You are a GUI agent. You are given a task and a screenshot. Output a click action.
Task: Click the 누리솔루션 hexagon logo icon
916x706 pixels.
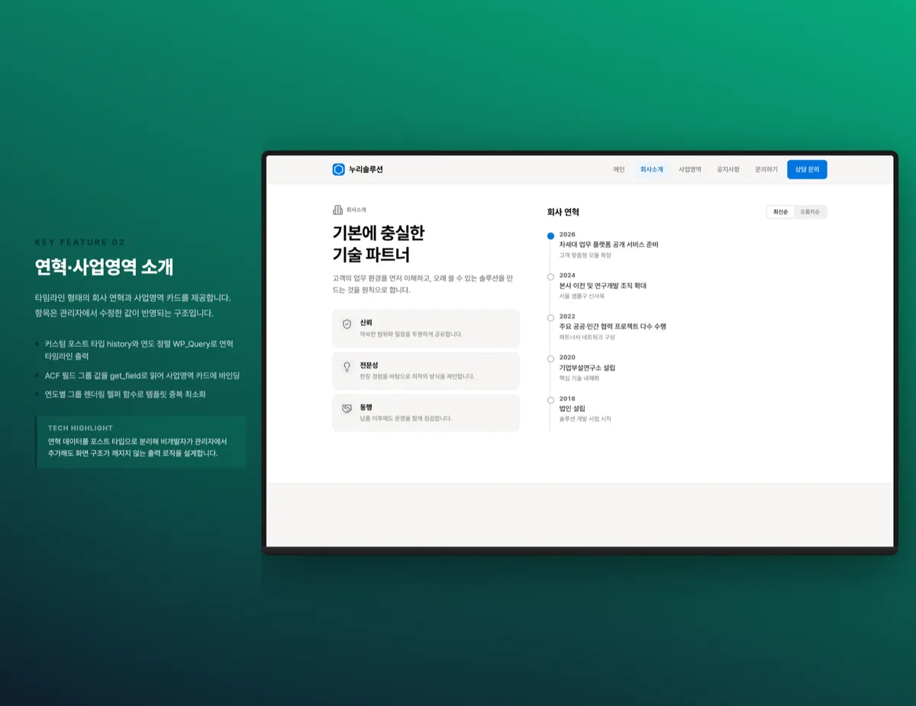(x=339, y=169)
